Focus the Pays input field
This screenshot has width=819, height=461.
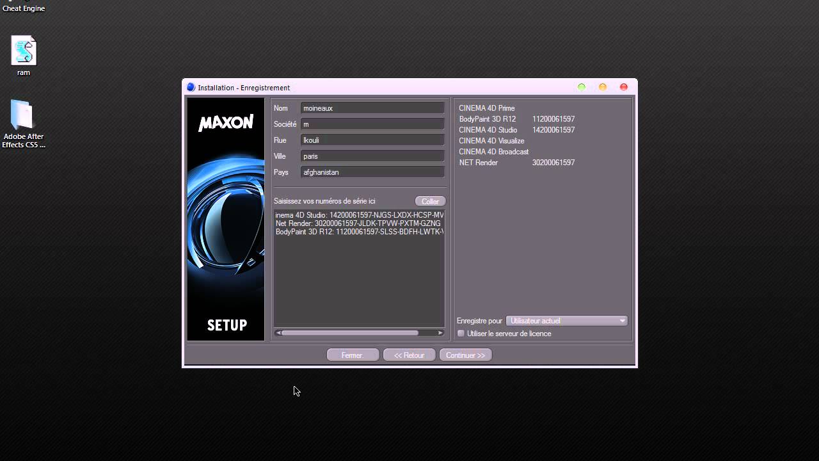pyautogui.click(x=372, y=172)
